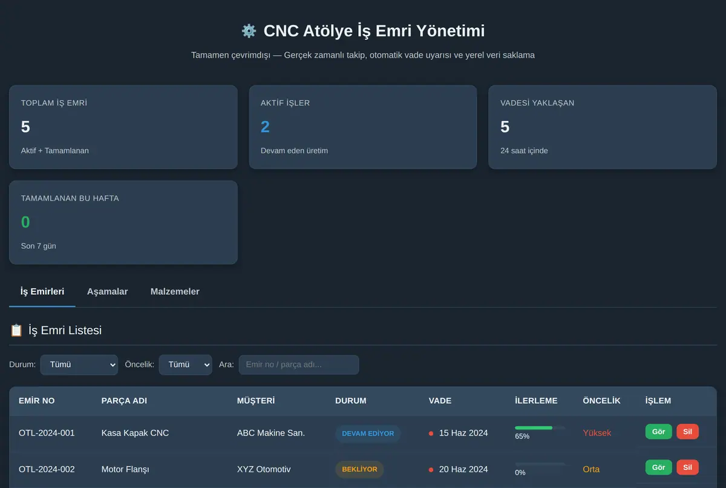
Task: Click the red due-date dot for 20 Haz 2024
Action: point(431,470)
